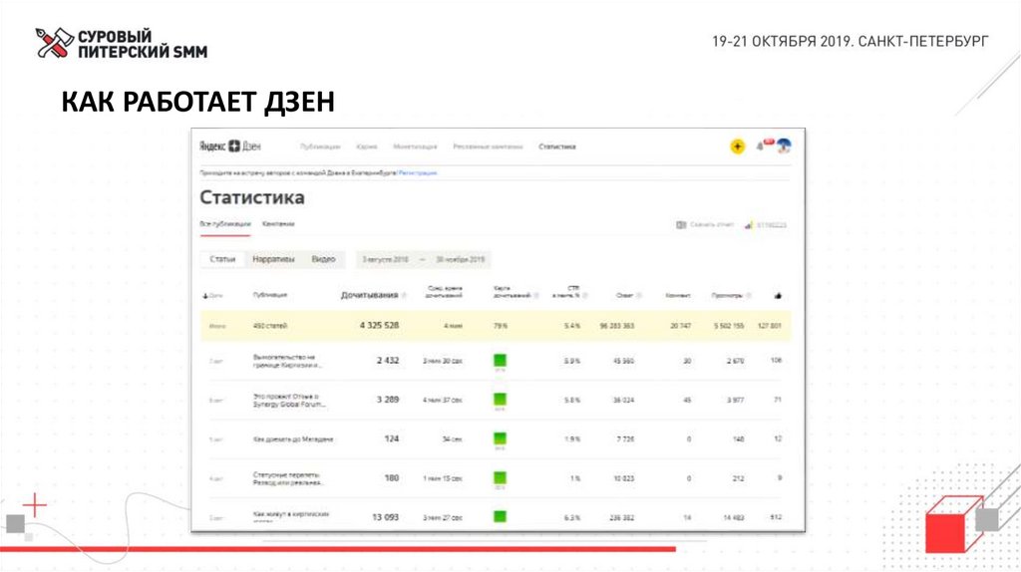Click the thumbs-up likes column icon

(778, 295)
